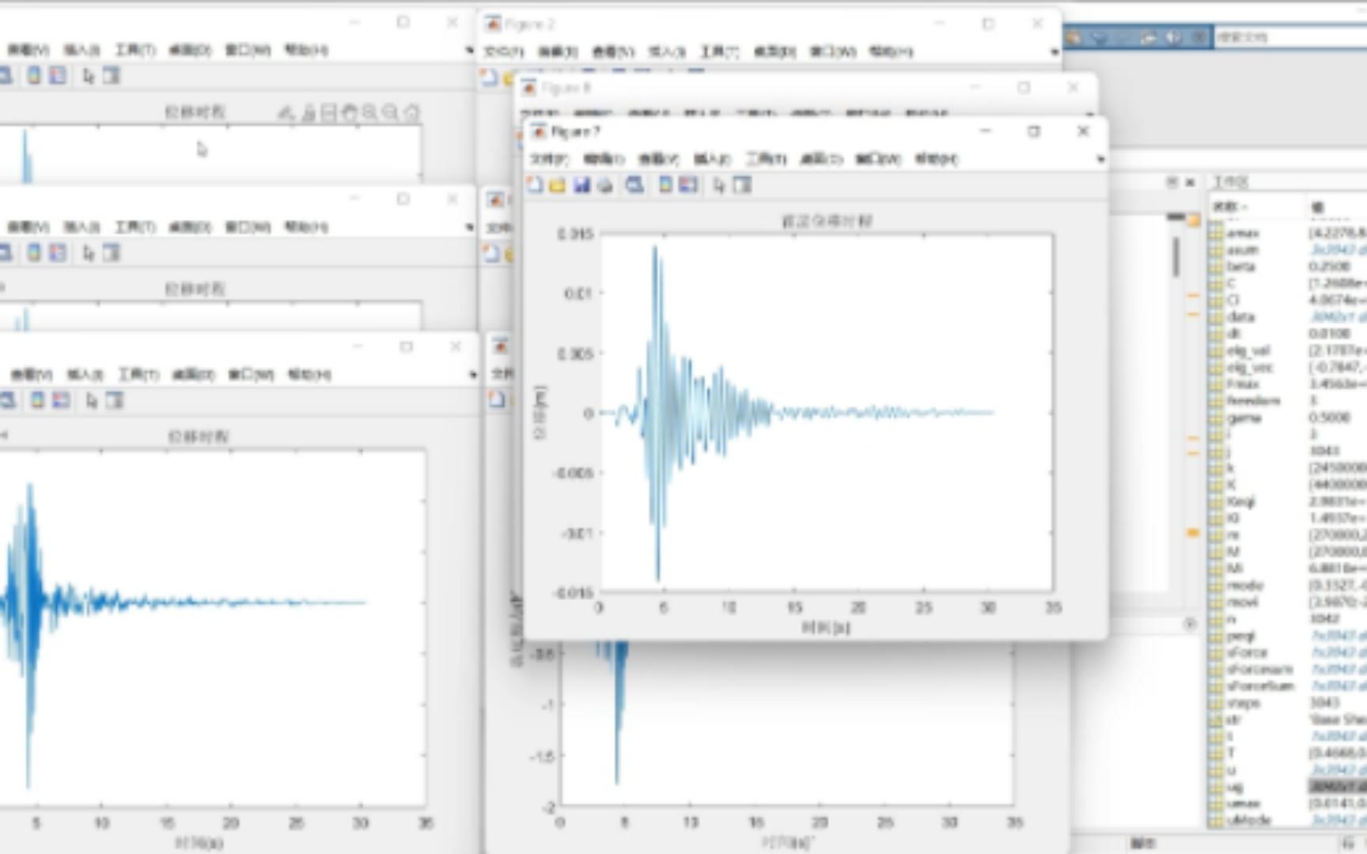Click Insert Colorbar icon in top-left figure window
Screen dimensions: 1367x854
(34, 76)
